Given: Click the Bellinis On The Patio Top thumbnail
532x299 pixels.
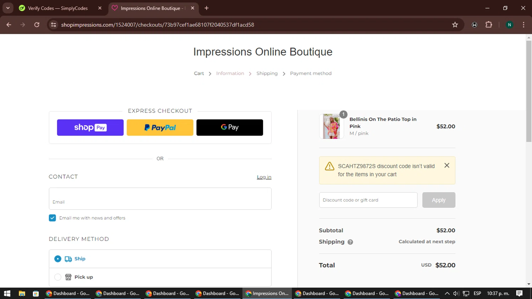Looking at the screenshot, I should coord(331,126).
